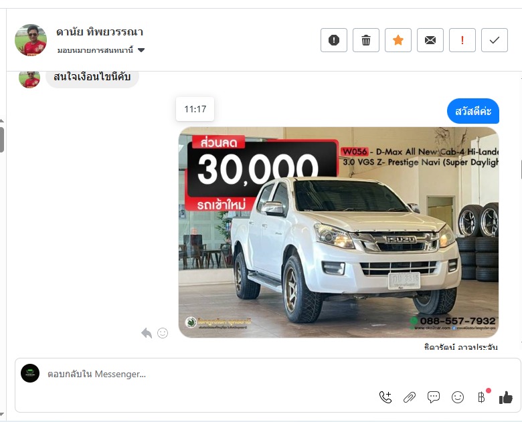Viewport: 522px width, 422px height.
Task: Mark conversation unread with envelope icon
Action: (x=430, y=40)
